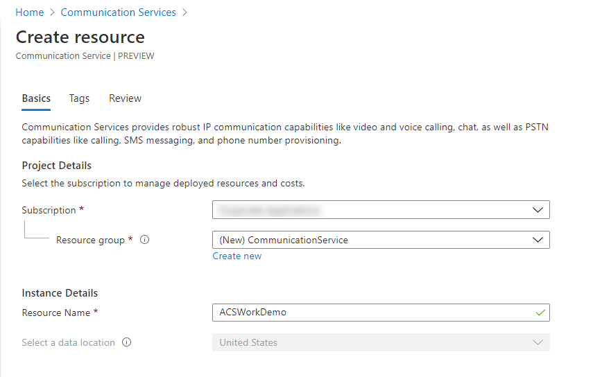
Task: Click the Create new link
Action: pos(237,256)
